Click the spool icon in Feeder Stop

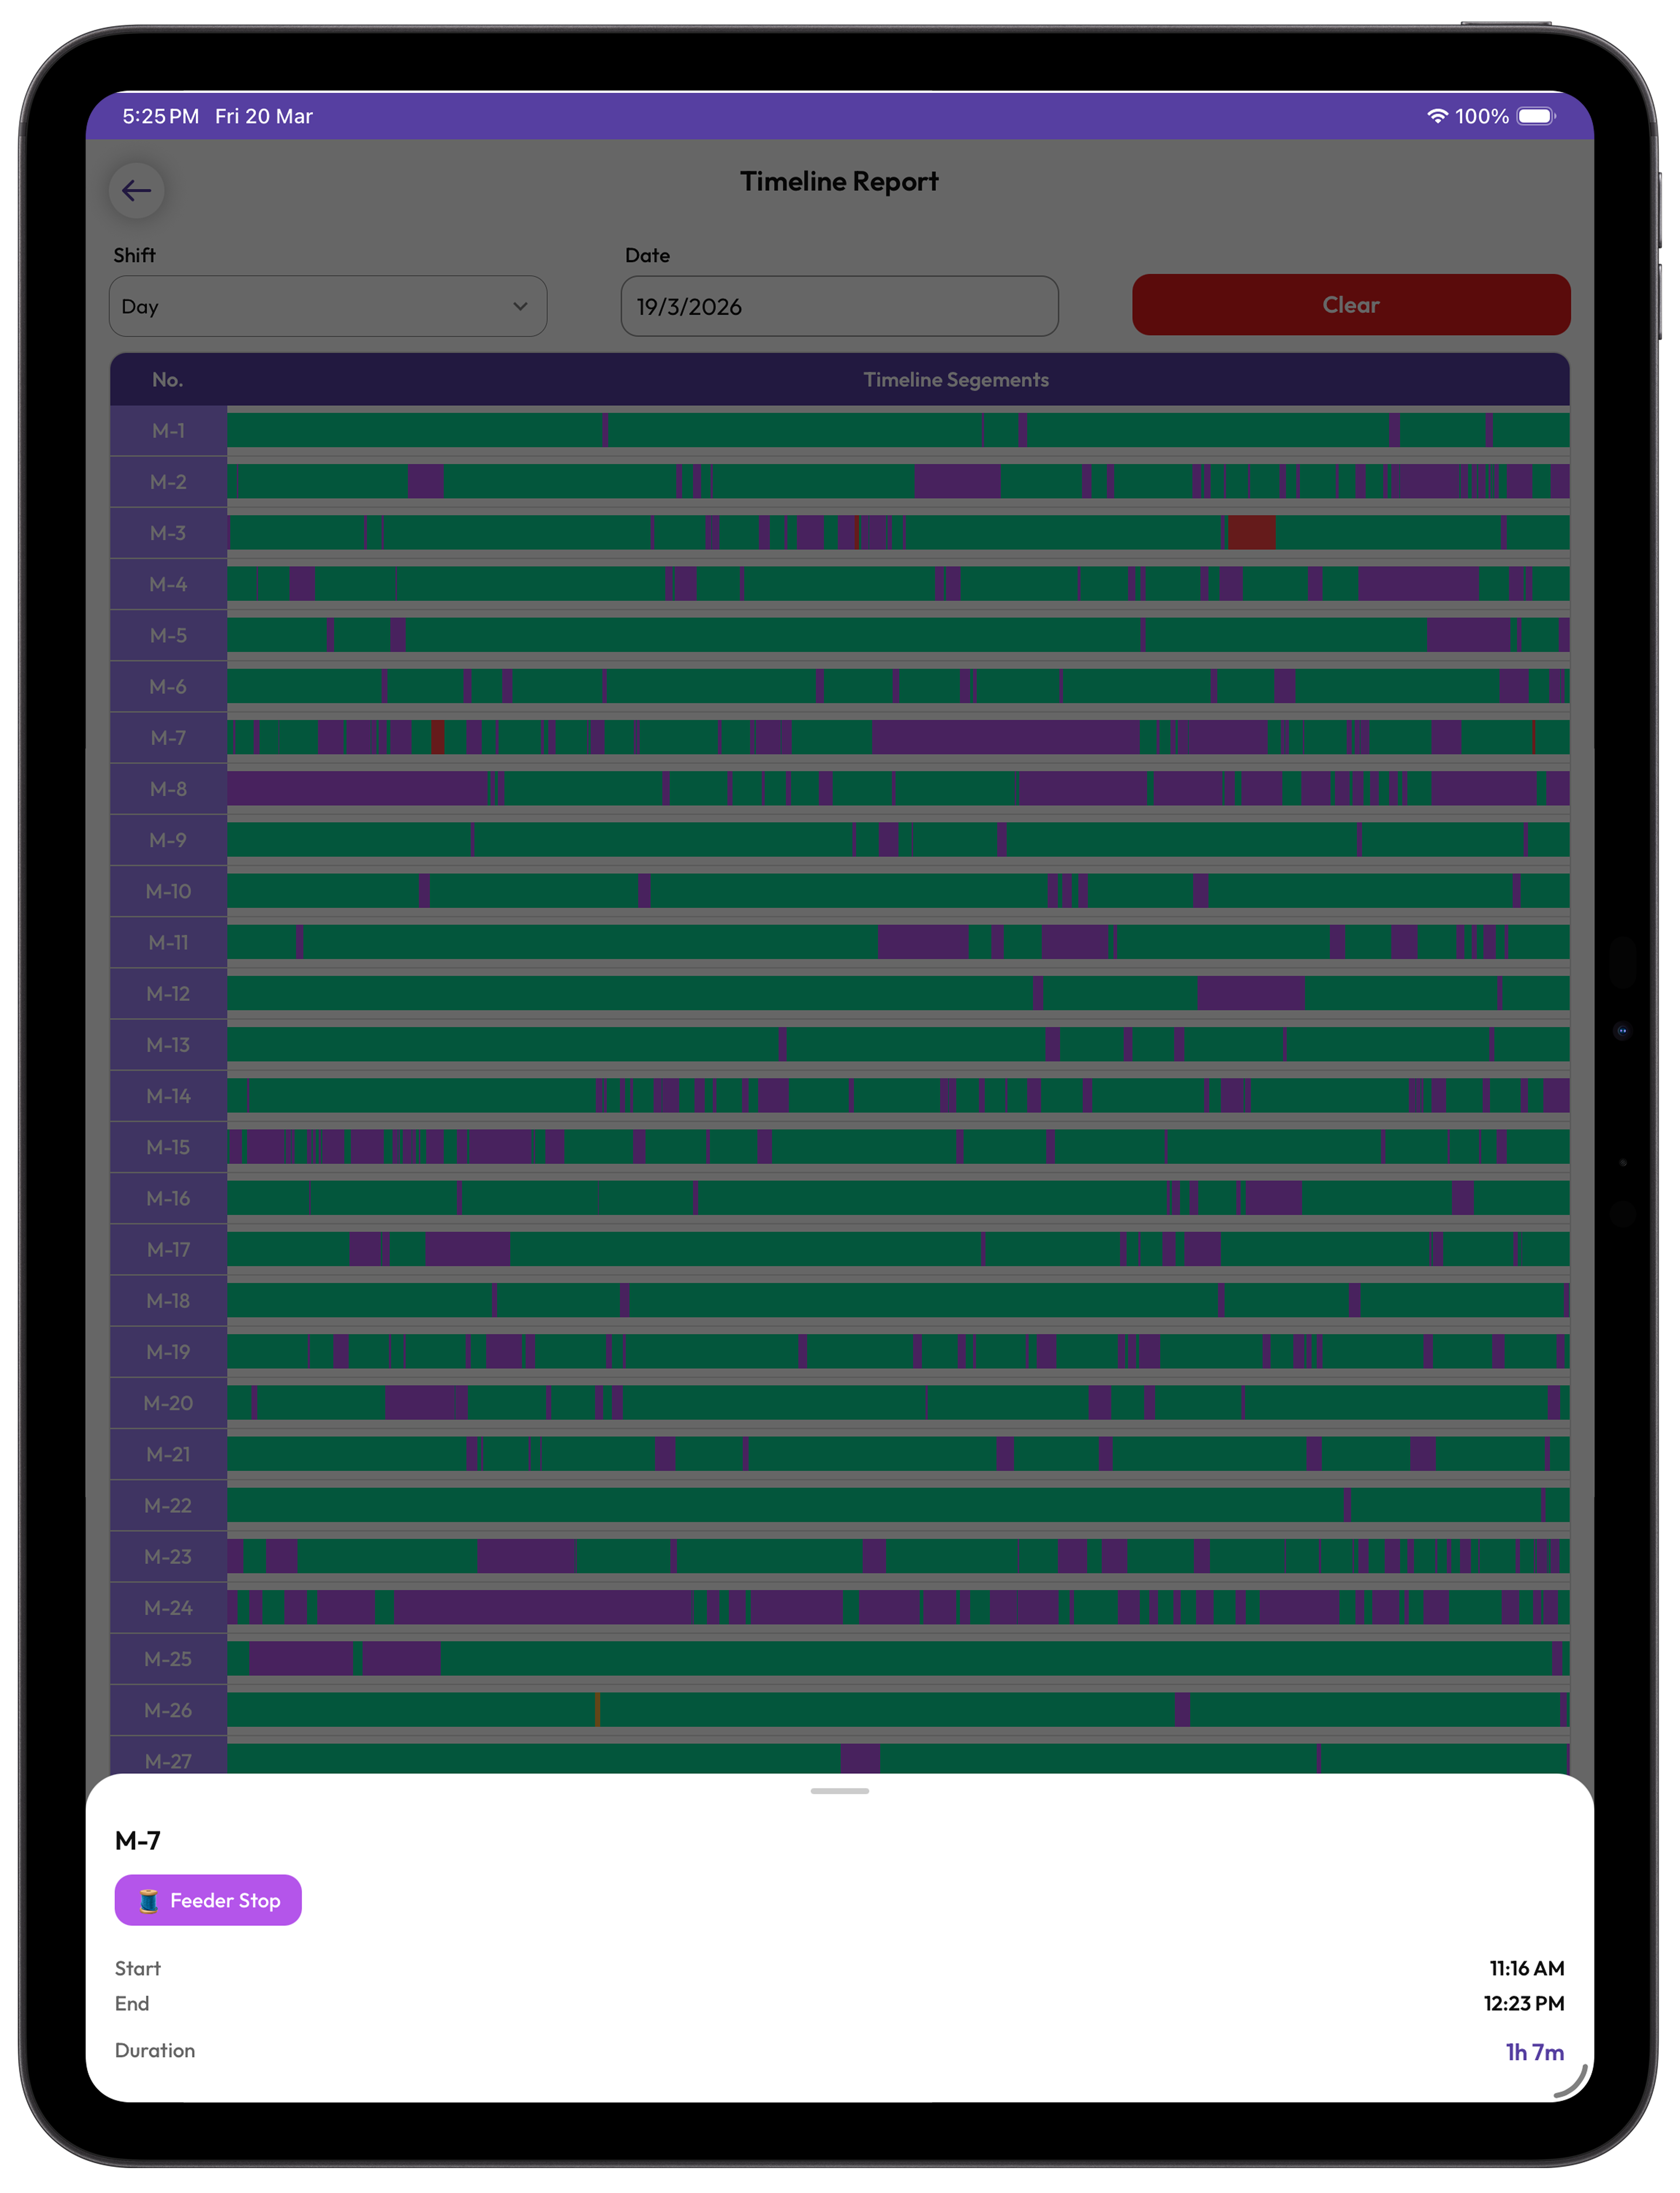pyautogui.click(x=148, y=1900)
